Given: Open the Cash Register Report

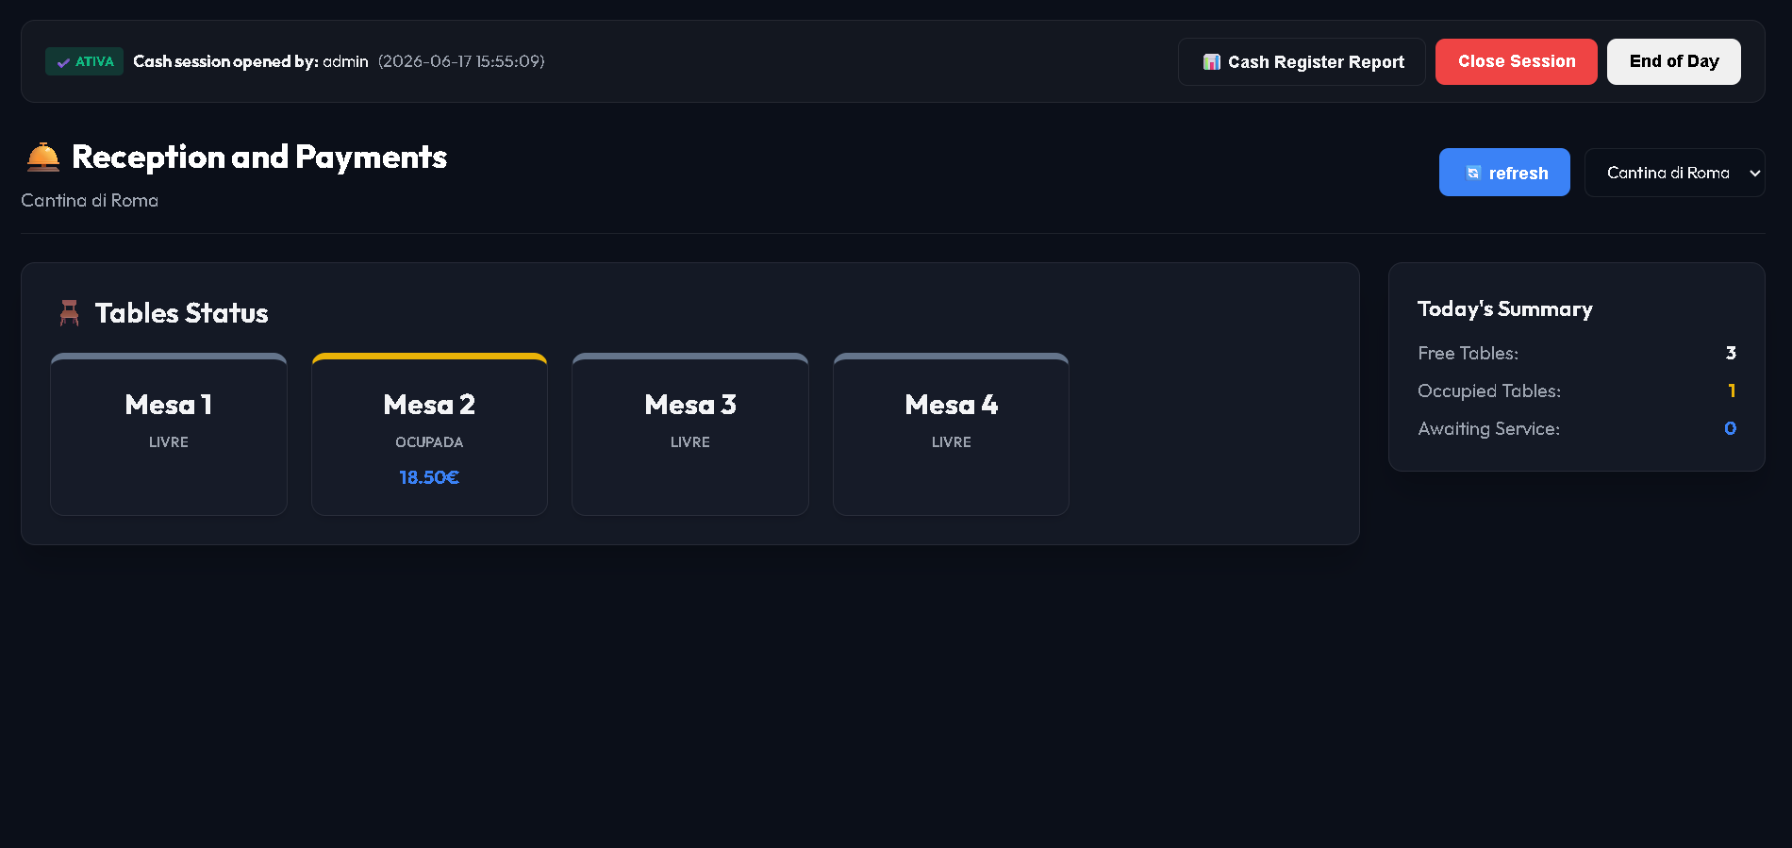Looking at the screenshot, I should coord(1302,62).
